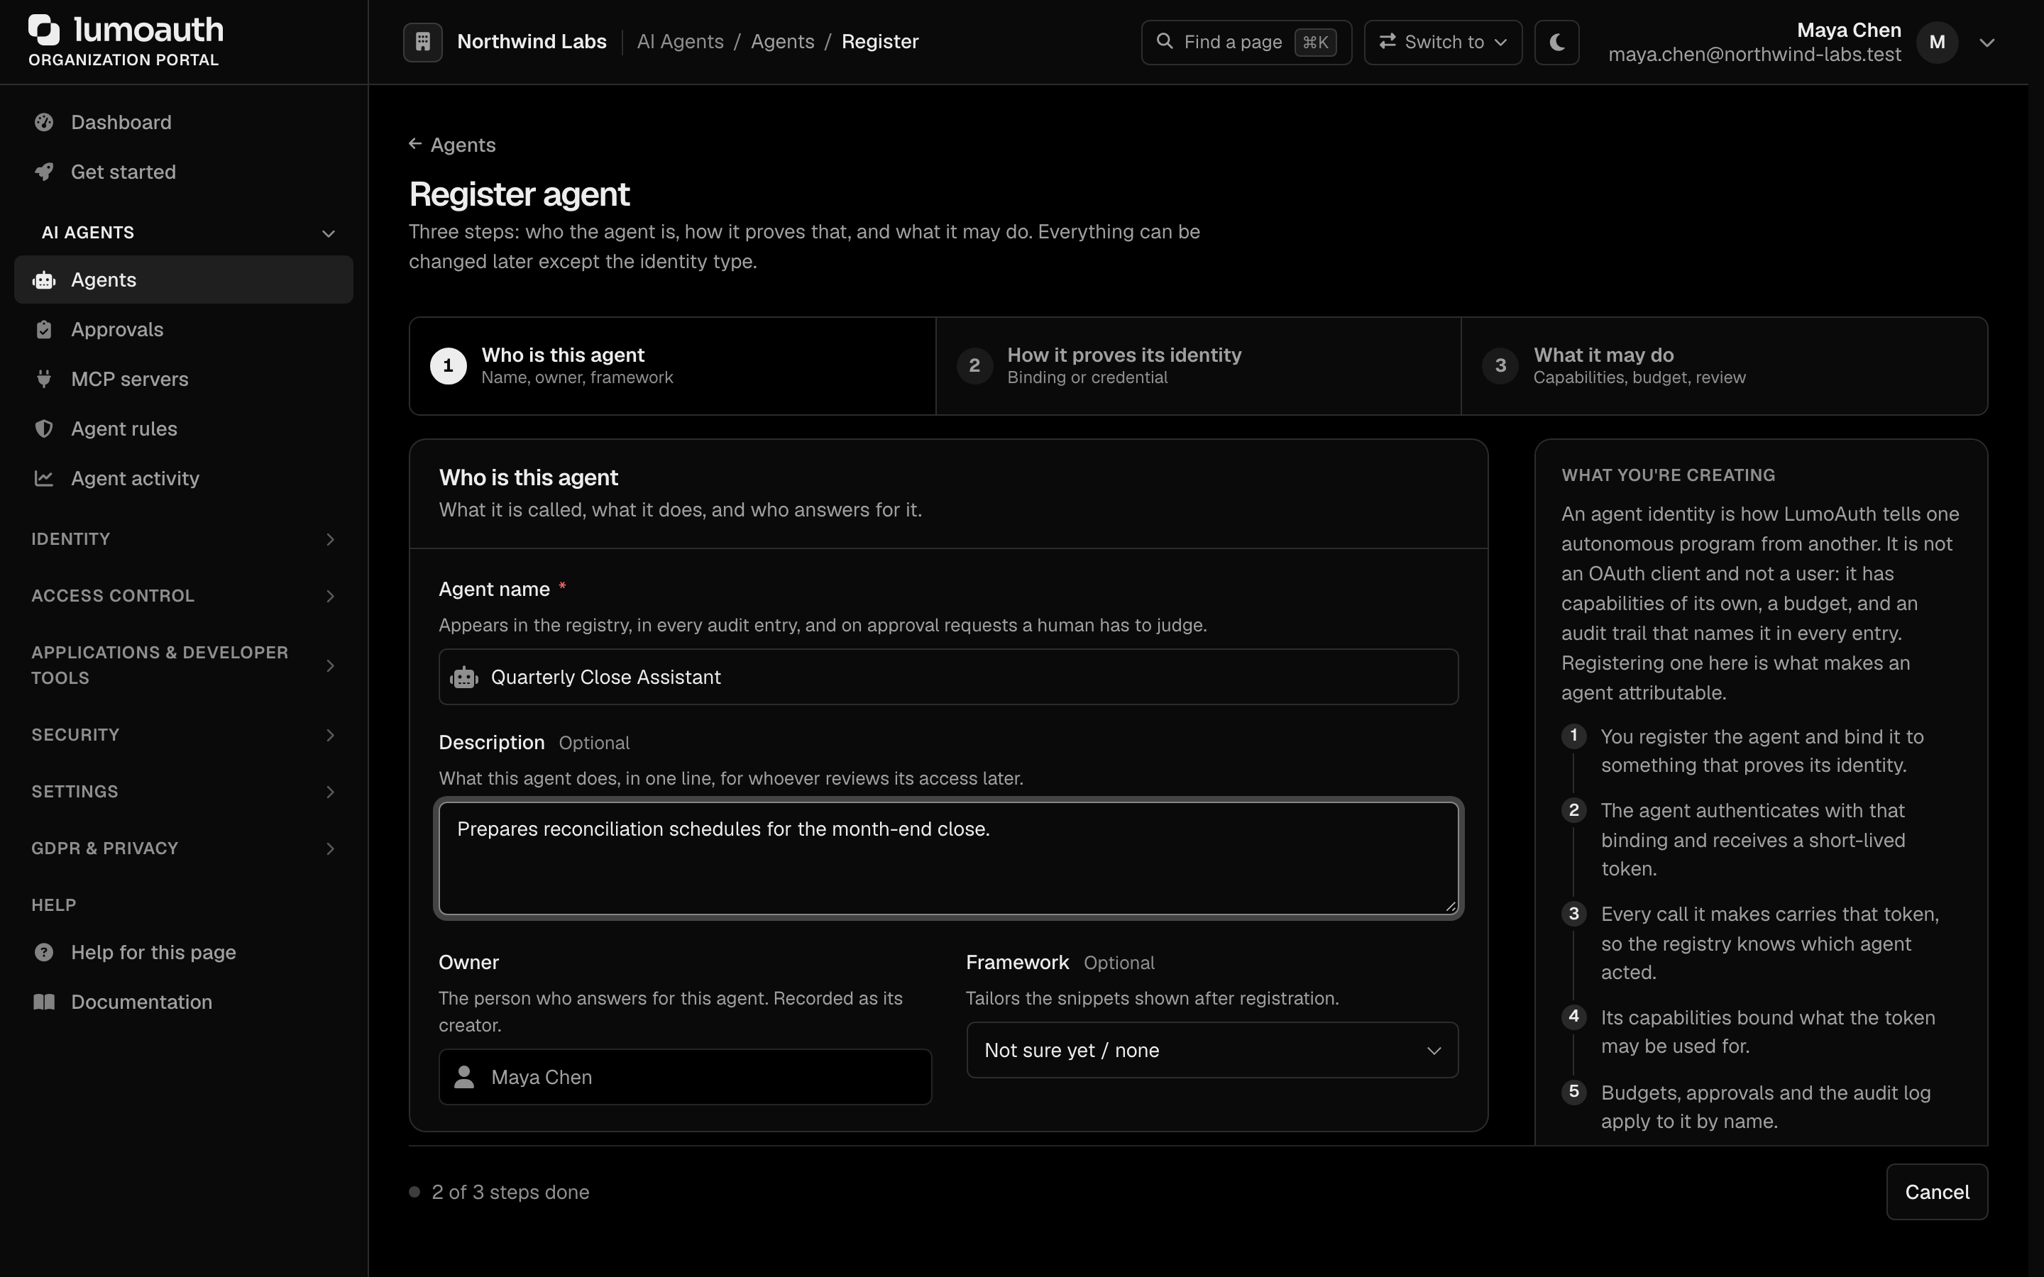Go to step 1 Who is this agent

tap(672, 365)
